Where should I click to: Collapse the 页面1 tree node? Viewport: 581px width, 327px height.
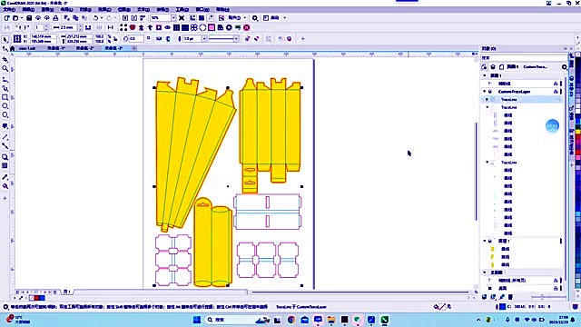484,75
